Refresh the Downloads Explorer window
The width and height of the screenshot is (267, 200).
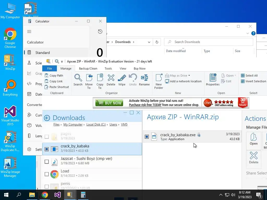click(157, 42)
